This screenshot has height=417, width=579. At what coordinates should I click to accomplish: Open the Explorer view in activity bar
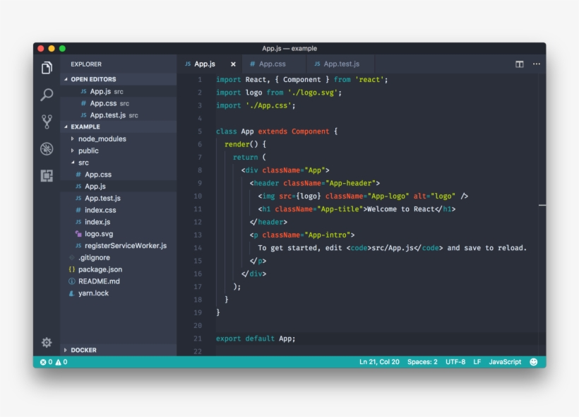tap(47, 68)
